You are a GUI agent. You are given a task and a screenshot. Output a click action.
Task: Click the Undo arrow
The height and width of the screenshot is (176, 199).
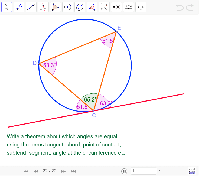click(x=180, y=7)
